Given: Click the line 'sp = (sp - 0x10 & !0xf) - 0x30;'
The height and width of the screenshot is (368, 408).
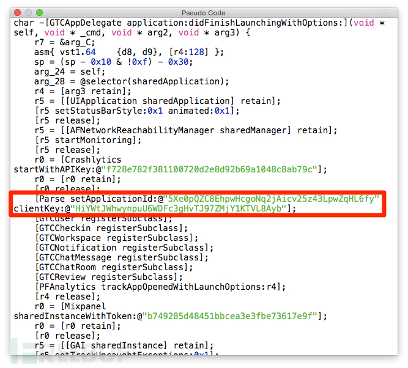Looking at the screenshot, I should click(x=113, y=62).
